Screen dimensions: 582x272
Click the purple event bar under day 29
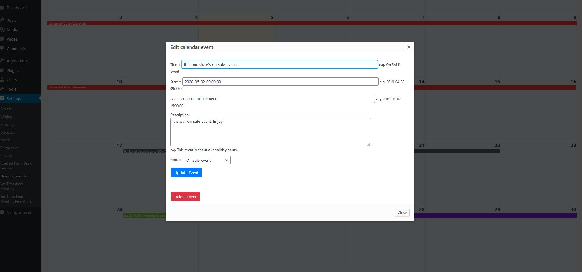pos(495,216)
